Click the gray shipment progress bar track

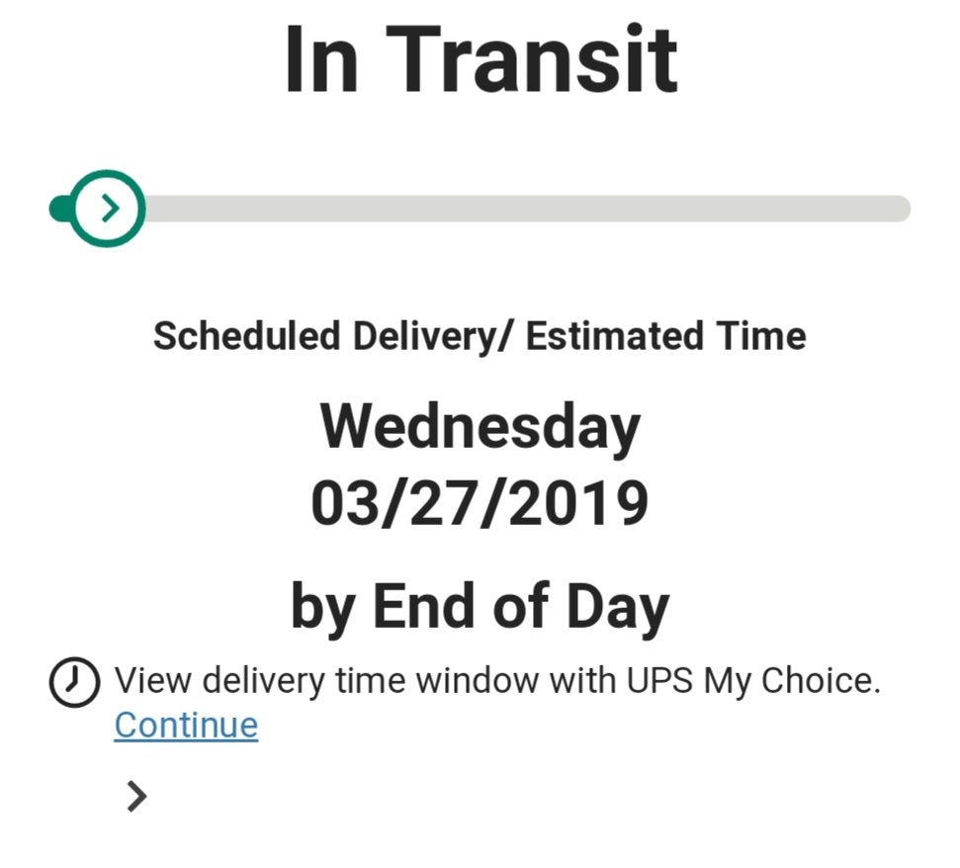coord(527,209)
